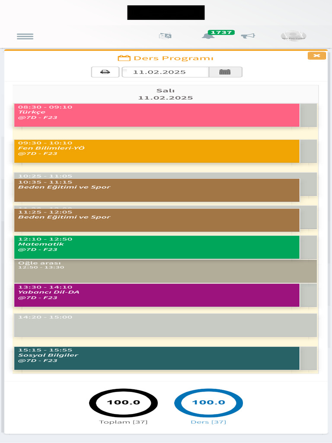Open the Sosyal Bilgiler lesson block

[x=156, y=358]
